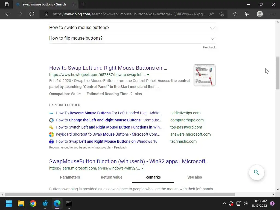
Task: Select the 'swap mouse buttons - Search' browser tab
Action: pos(46,4)
